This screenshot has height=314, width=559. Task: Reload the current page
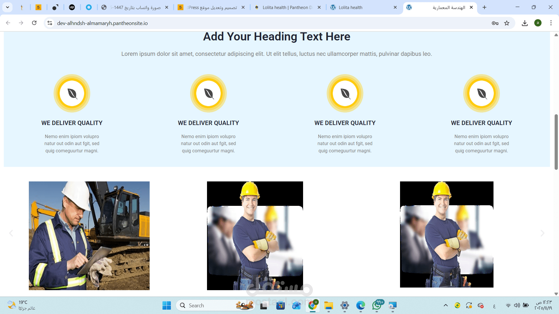click(x=34, y=23)
